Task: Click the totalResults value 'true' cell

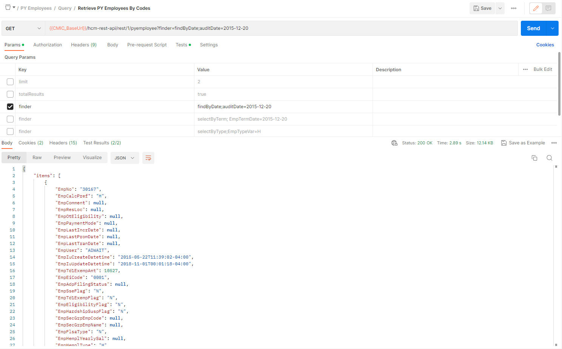Action: pyautogui.click(x=283, y=94)
